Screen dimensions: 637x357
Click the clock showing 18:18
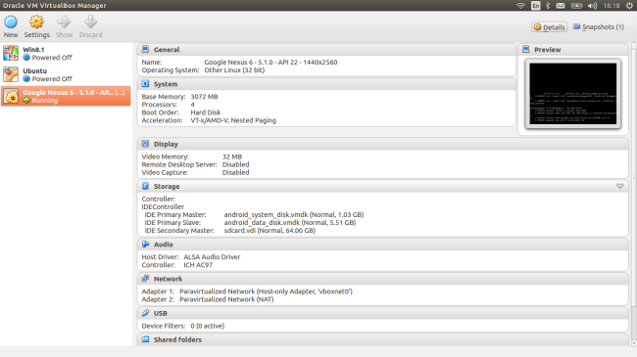[x=612, y=6]
